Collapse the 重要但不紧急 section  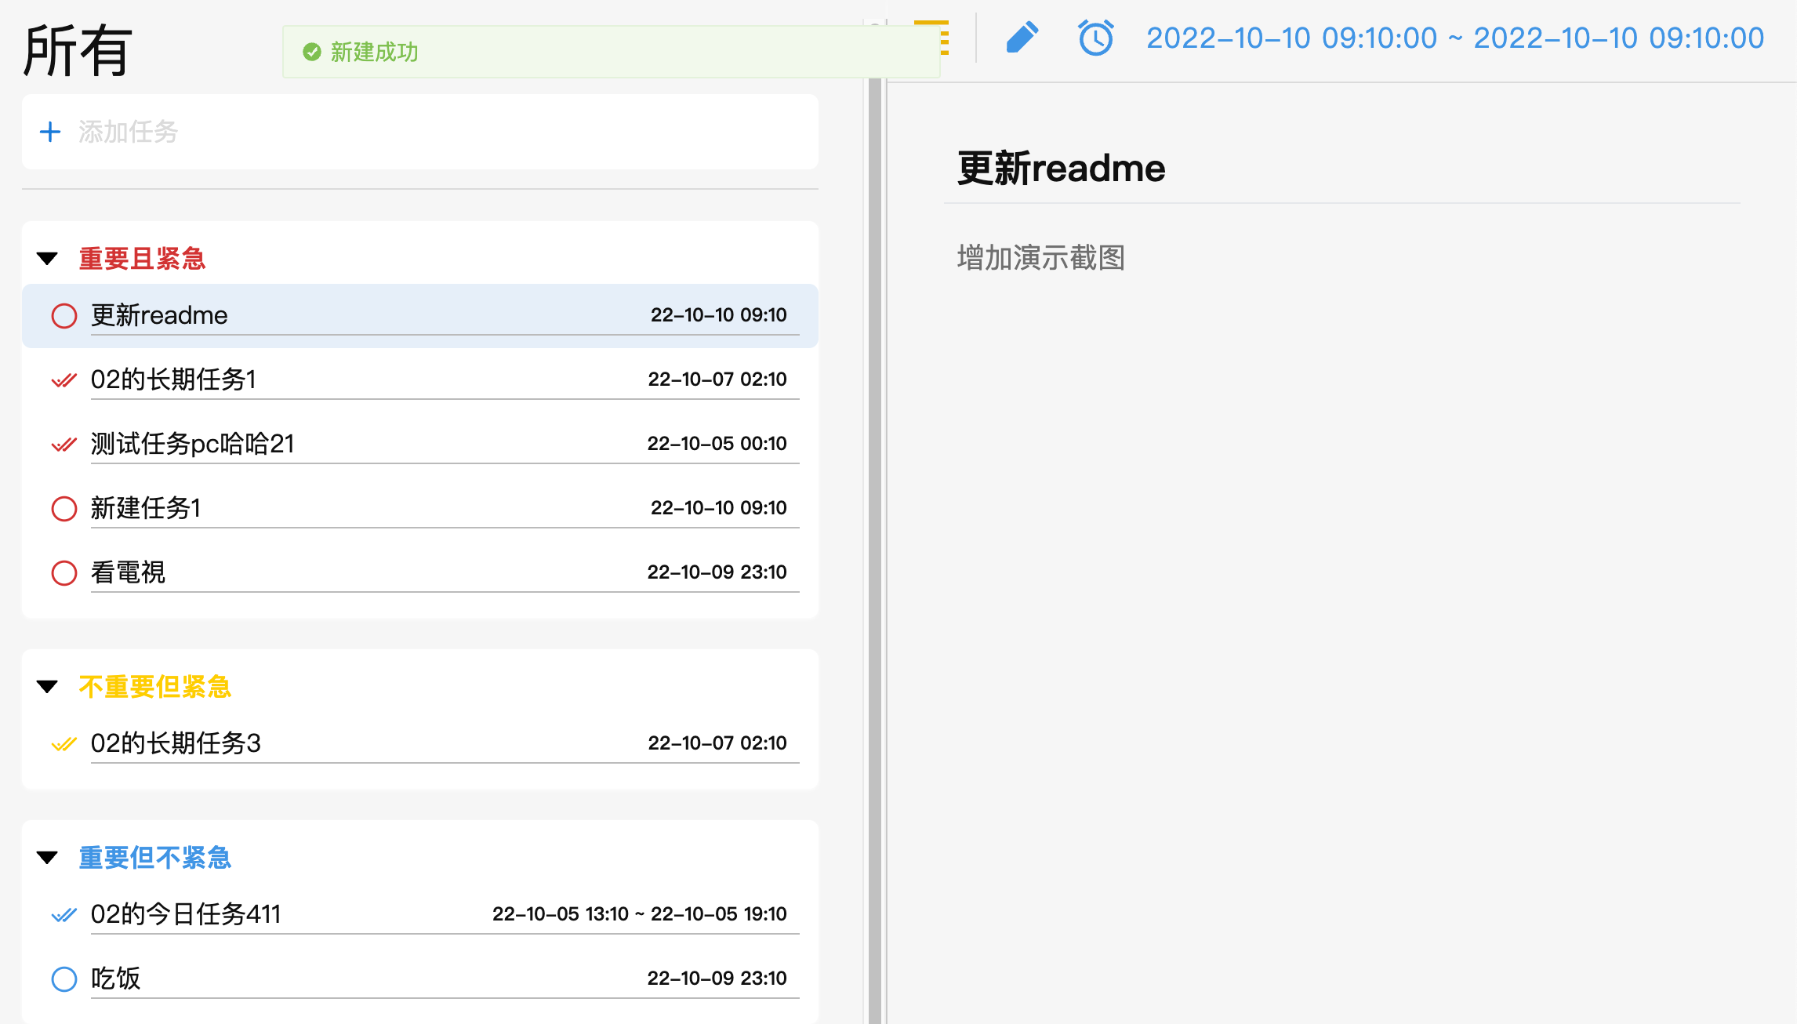(48, 858)
